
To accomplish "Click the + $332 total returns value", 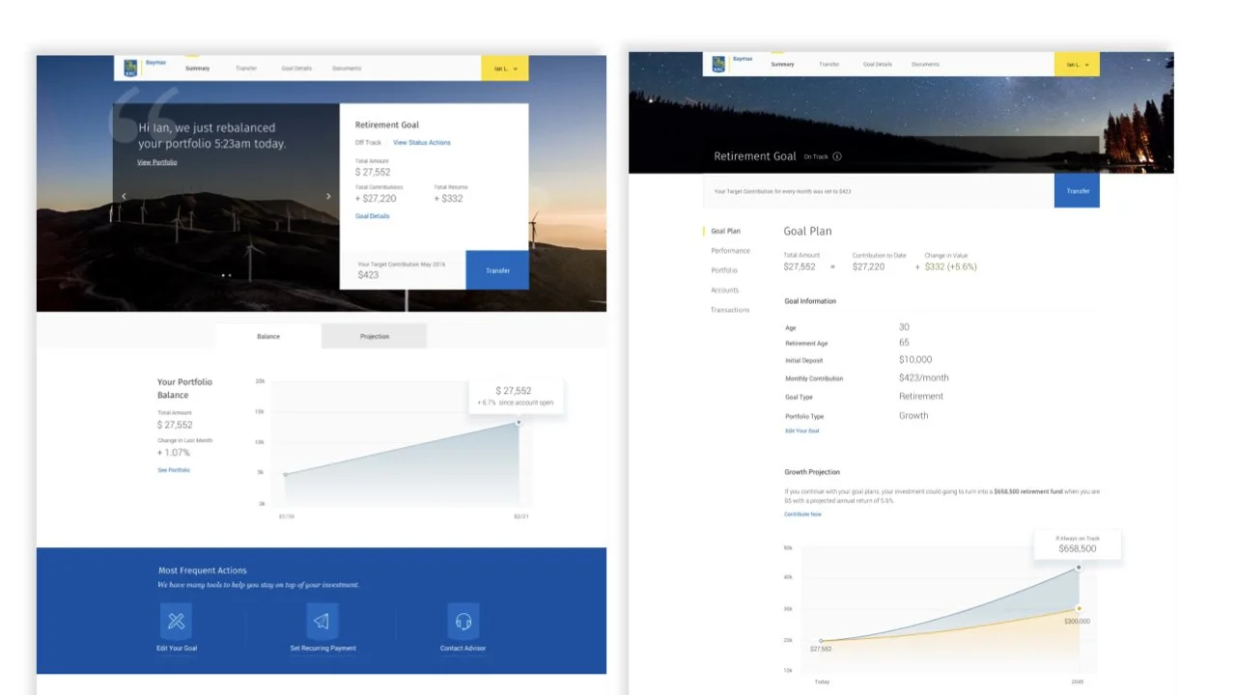I will pyautogui.click(x=448, y=199).
